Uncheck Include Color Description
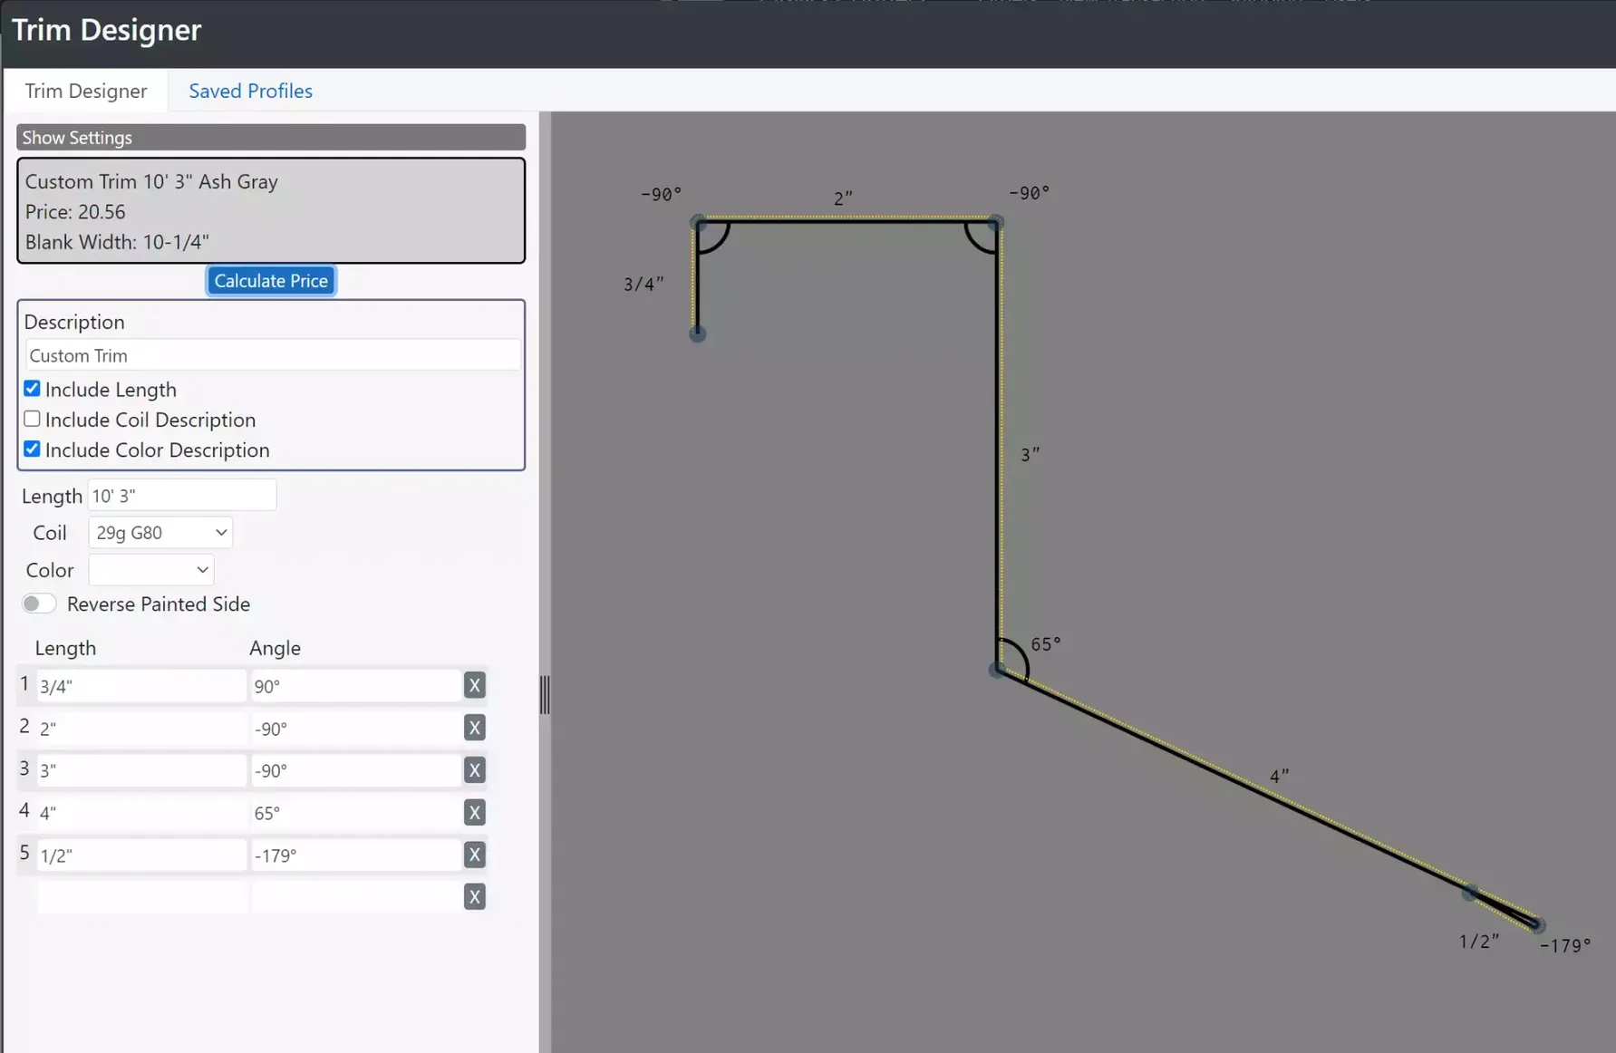The height and width of the screenshot is (1053, 1616). click(33, 449)
